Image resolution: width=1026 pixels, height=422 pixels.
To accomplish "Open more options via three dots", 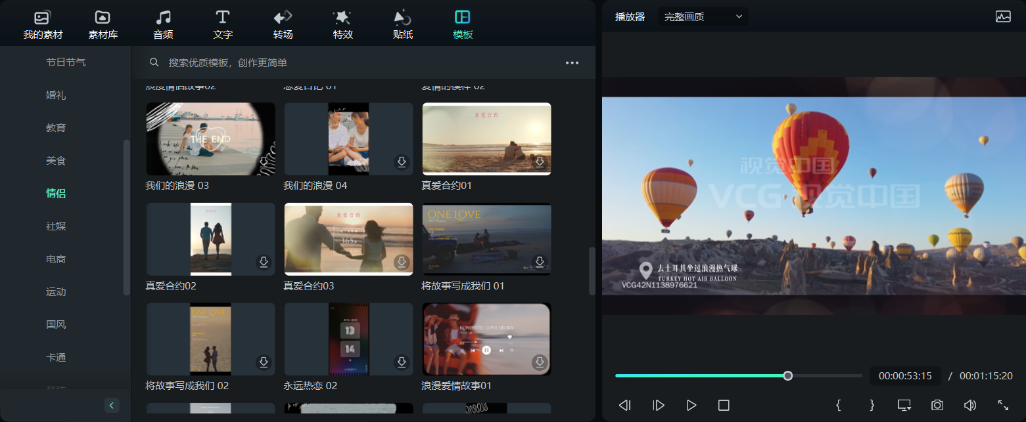I will click(572, 63).
